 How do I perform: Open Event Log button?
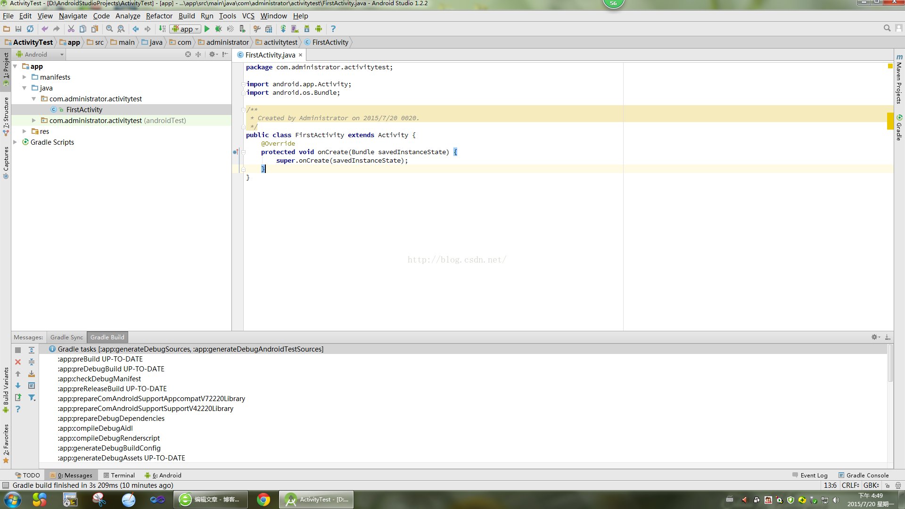[x=810, y=475]
